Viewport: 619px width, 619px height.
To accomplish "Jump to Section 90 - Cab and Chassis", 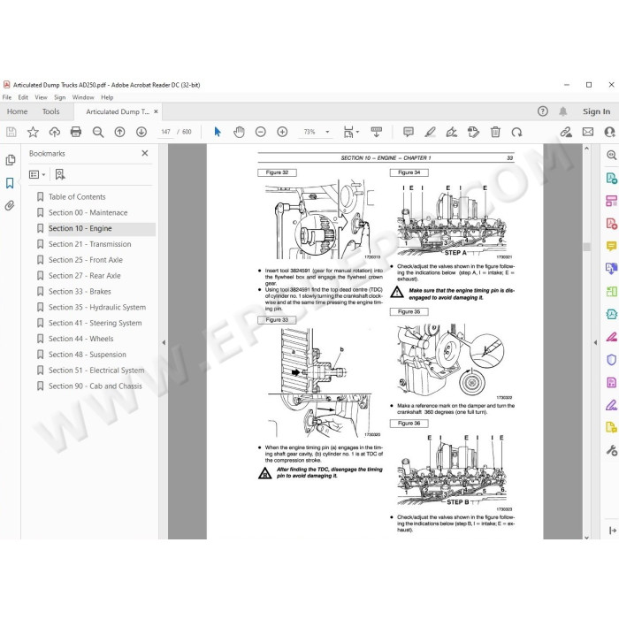I will 96,386.
